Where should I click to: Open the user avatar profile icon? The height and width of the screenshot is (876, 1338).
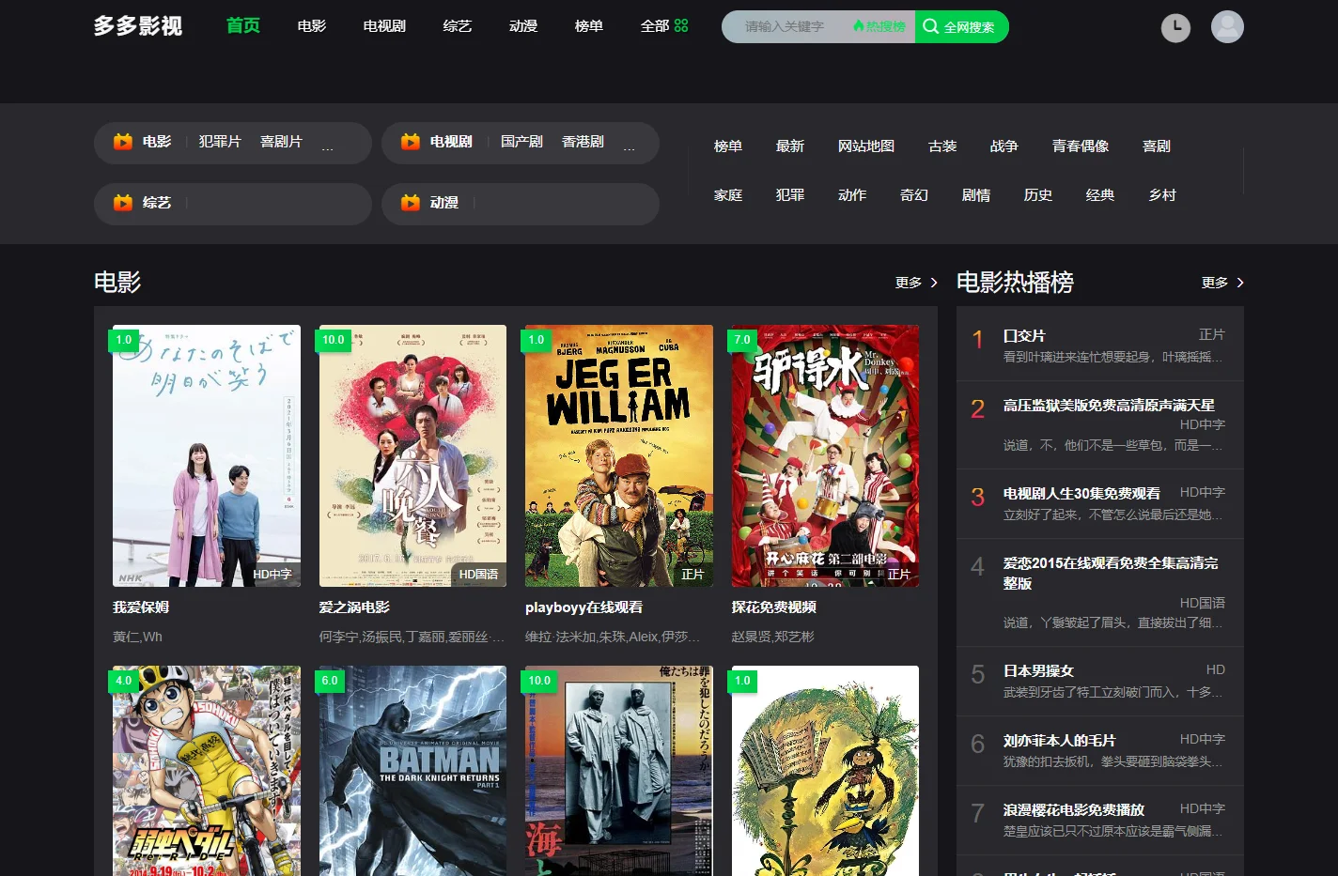[1227, 26]
